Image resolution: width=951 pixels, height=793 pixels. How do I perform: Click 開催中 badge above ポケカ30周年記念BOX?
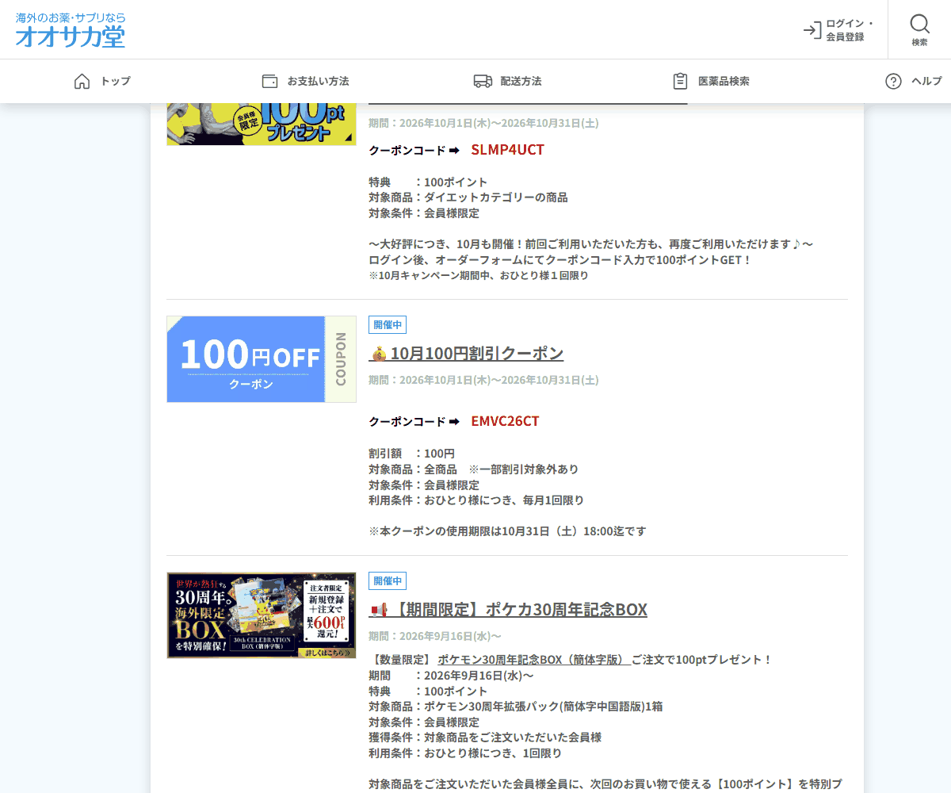coord(388,581)
